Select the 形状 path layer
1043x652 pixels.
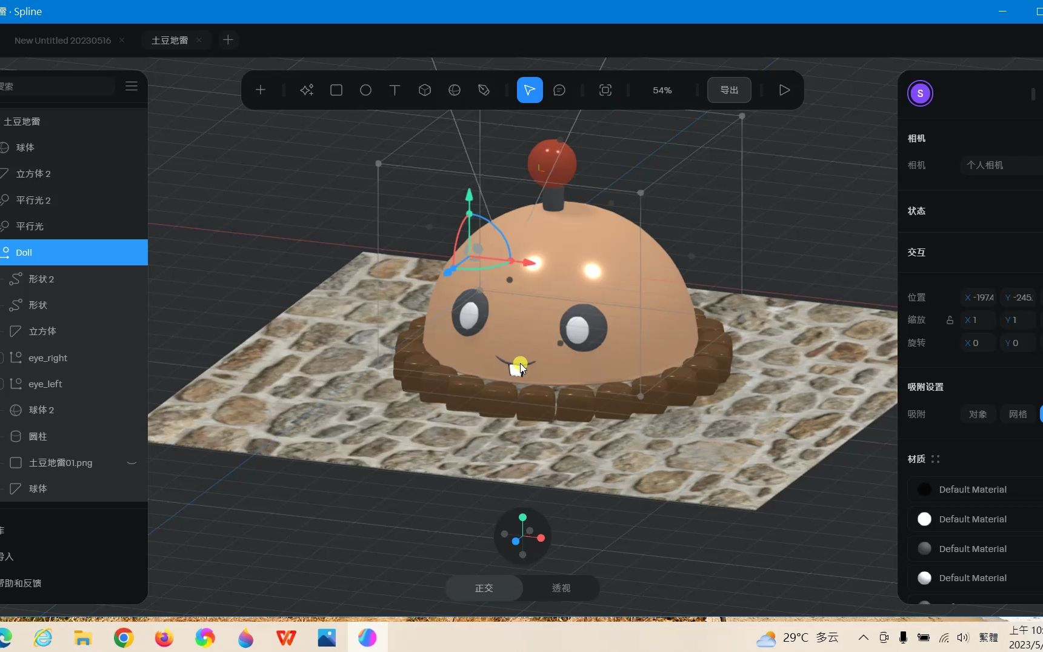(x=74, y=305)
